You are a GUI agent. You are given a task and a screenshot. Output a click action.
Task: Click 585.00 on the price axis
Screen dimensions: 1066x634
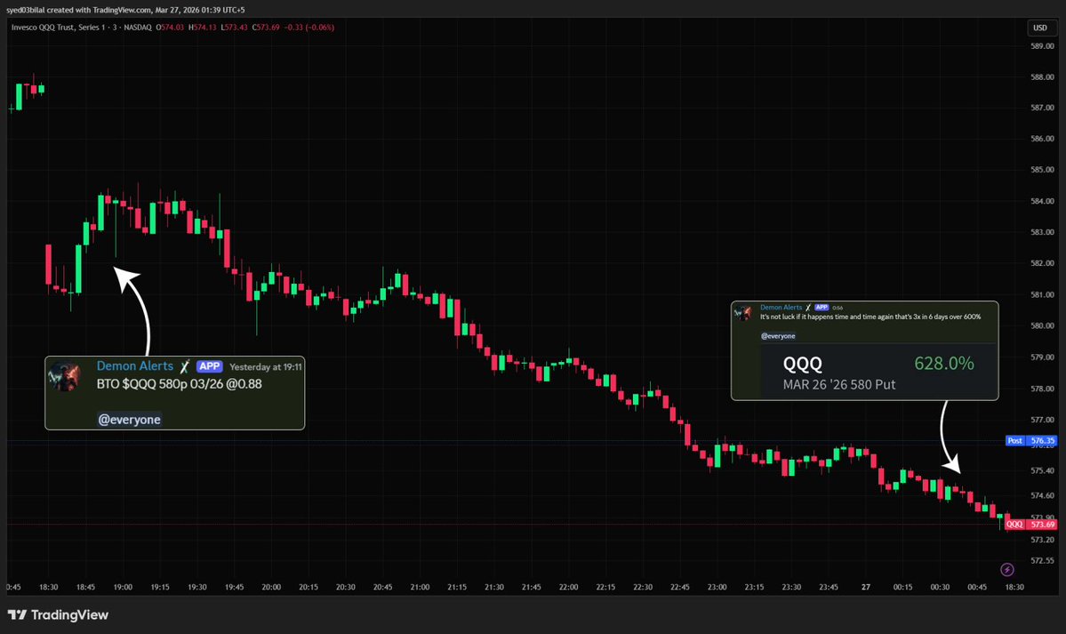coord(1042,169)
